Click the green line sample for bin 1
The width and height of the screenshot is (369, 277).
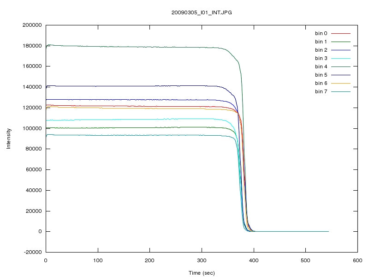341,42
